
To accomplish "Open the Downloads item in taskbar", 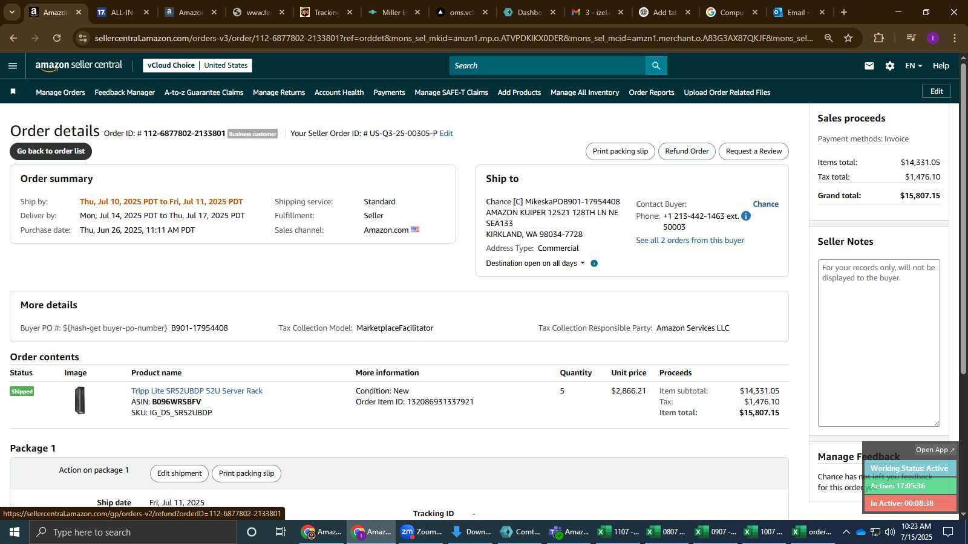I will [x=471, y=532].
